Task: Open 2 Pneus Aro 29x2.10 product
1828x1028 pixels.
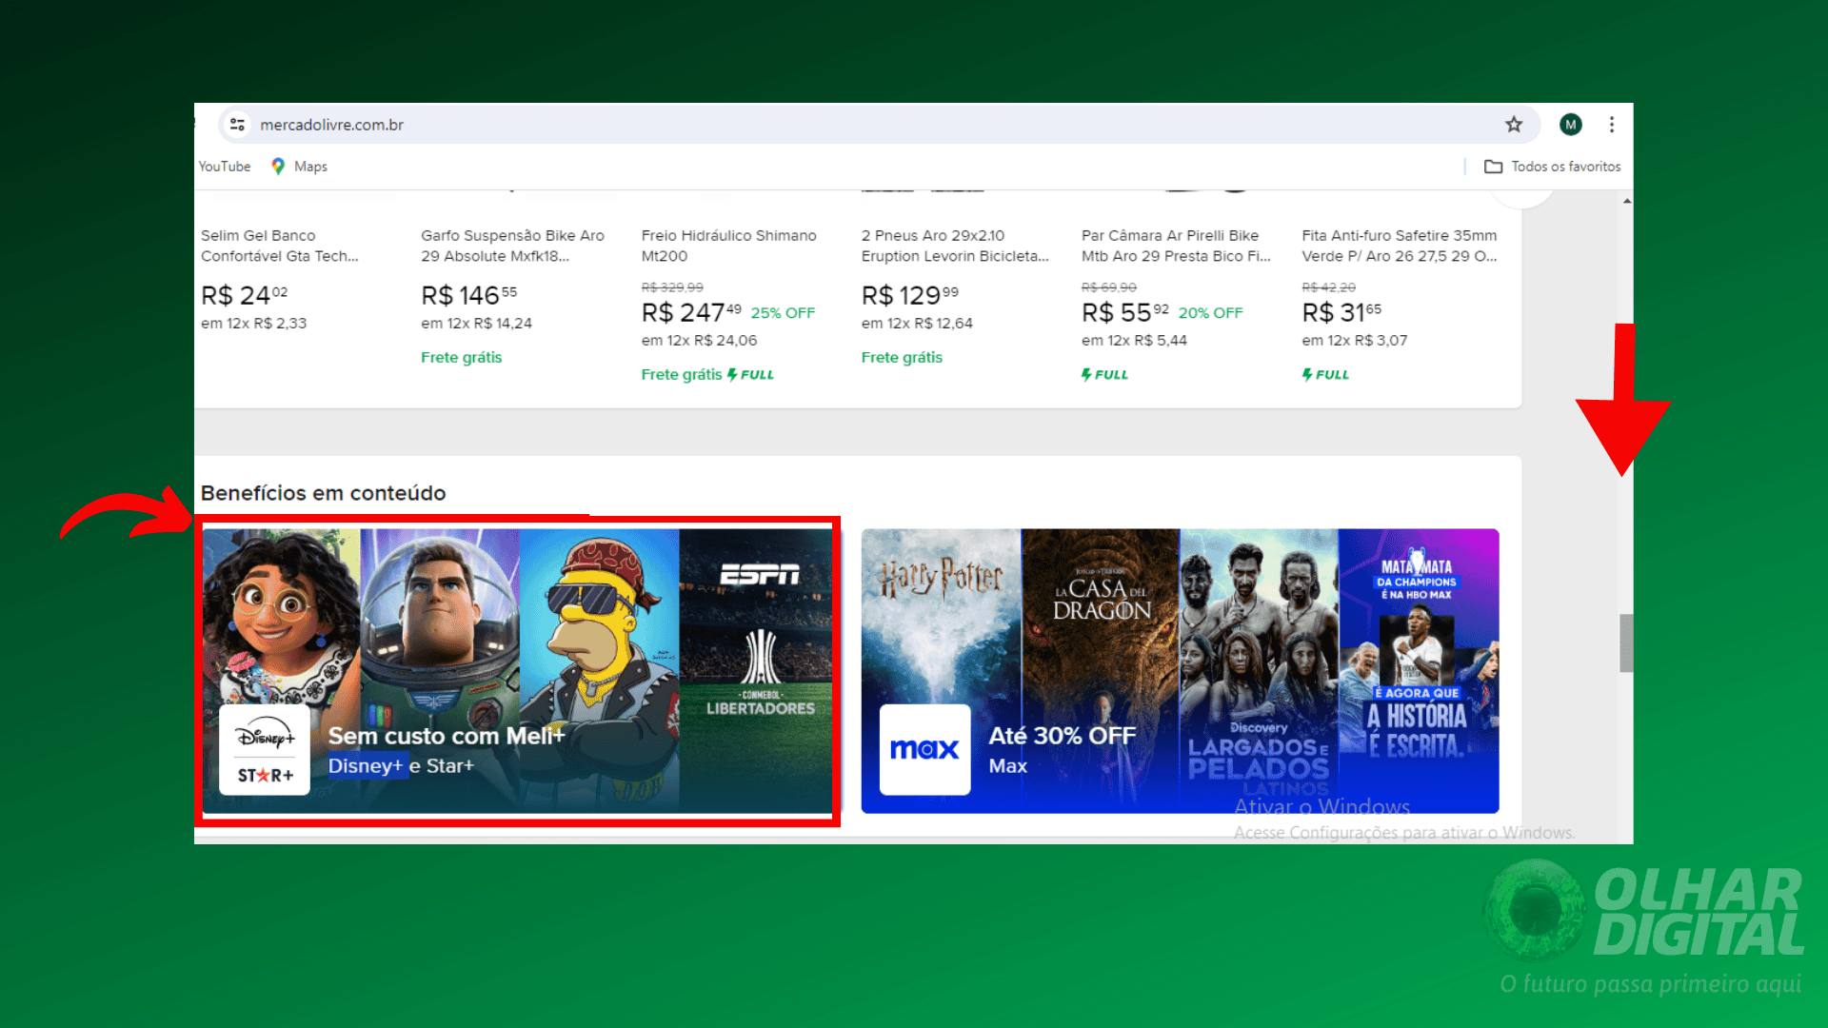Action: (955, 246)
